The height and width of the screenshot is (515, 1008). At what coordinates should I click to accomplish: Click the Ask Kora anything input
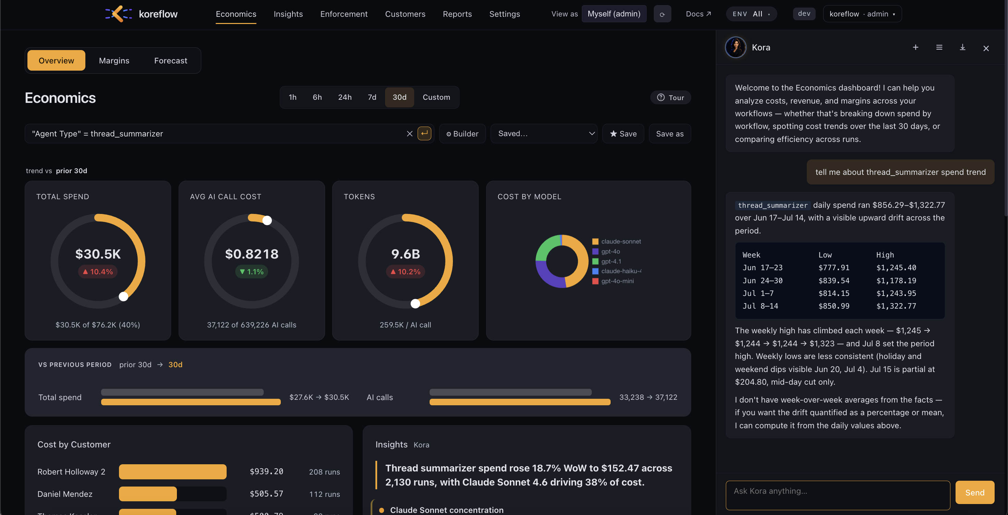[838, 495]
